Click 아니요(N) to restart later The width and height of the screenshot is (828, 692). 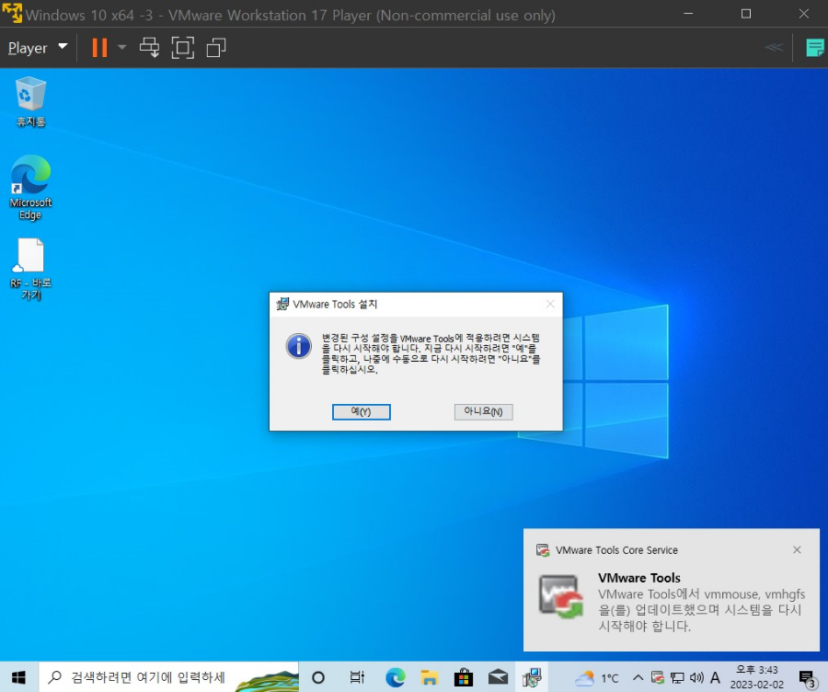(x=483, y=411)
